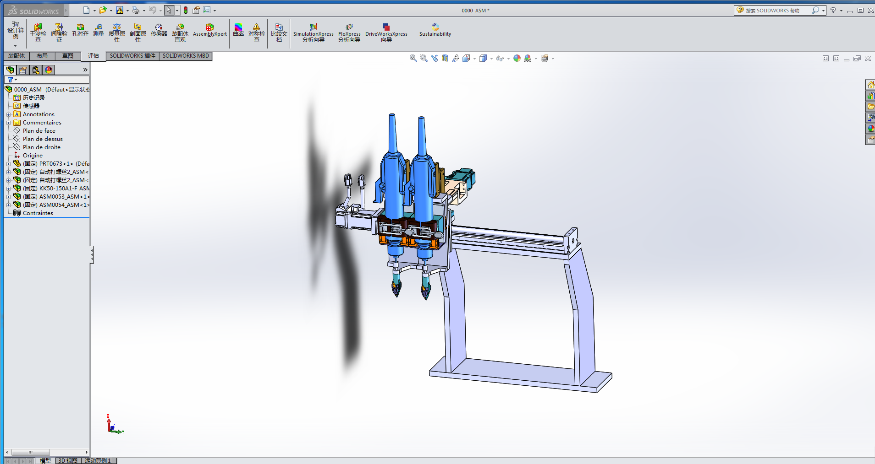Select Plan de dessus in feature tree
This screenshot has height=464, width=875.
click(43, 139)
